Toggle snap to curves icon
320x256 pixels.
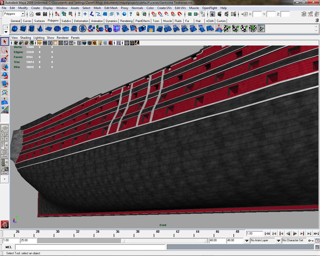[160, 14]
